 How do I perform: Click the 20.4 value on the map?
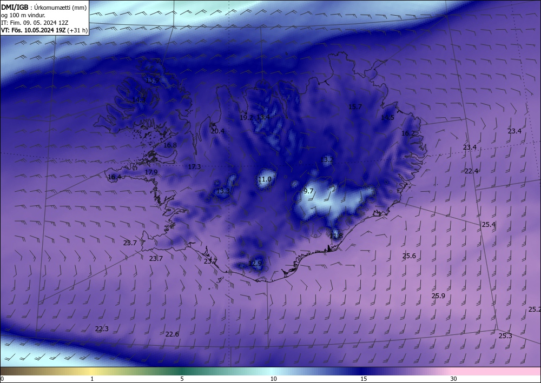click(x=217, y=131)
